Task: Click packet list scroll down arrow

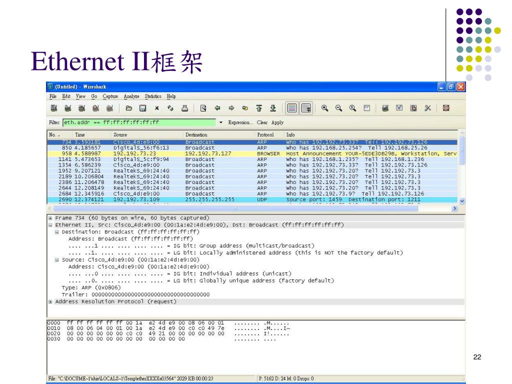Action: 461,201
